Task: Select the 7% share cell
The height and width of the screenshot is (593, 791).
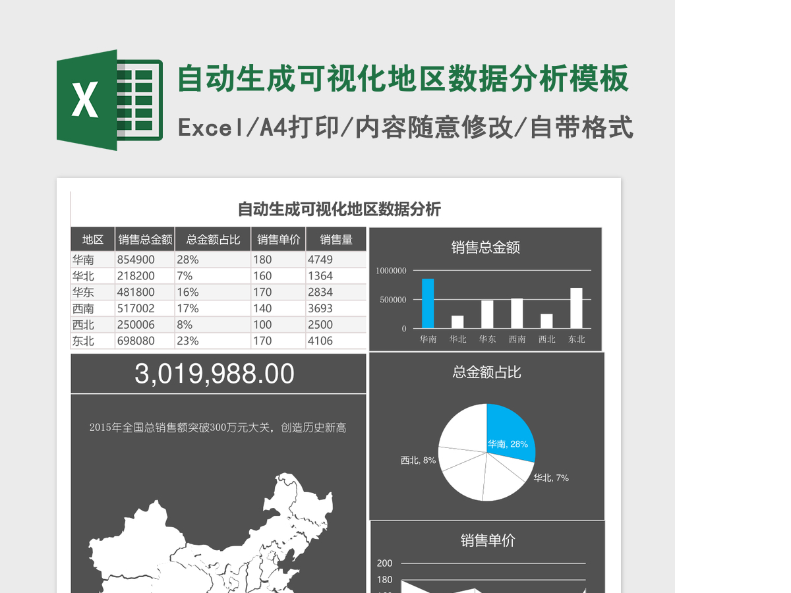Action: [x=213, y=276]
